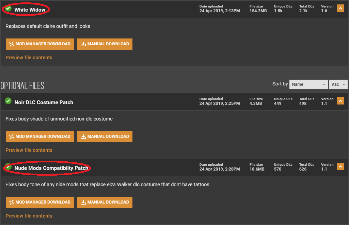Viewport: 349px width, 225px height.
Task: Collapse the Nude Mods Compatiblity Patch section
Action: (x=340, y=166)
